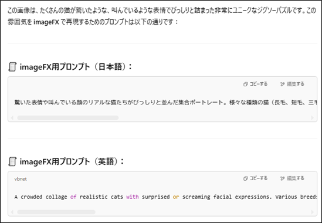Click scroll emoji beside 日本語 prompt heading
This screenshot has width=322, height=223.
pos(12,67)
